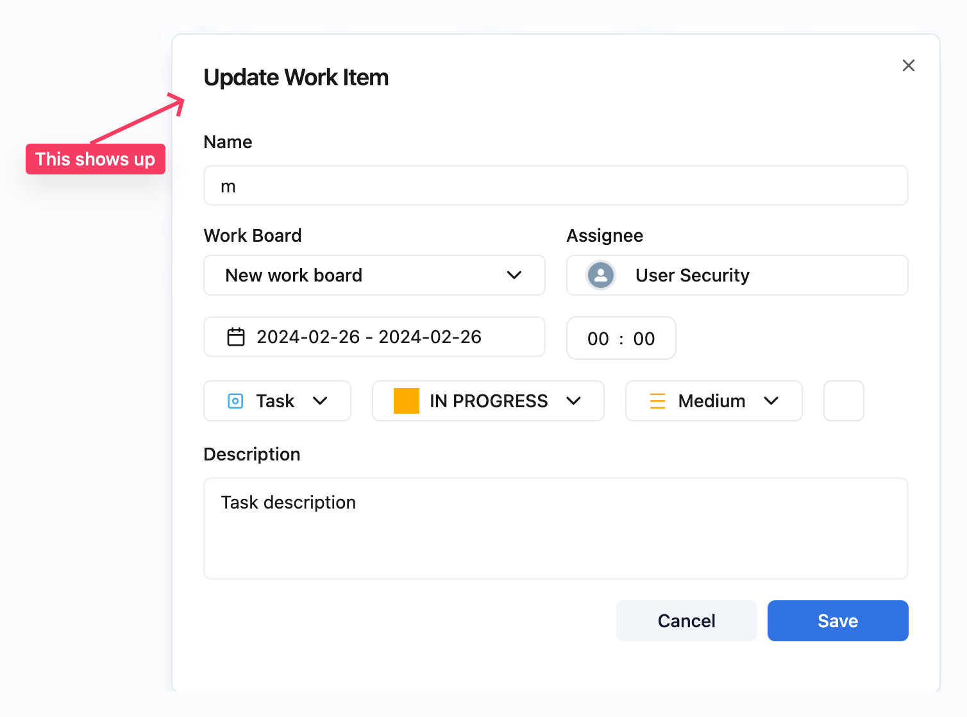The width and height of the screenshot is (967, 717).
Task: Click the Cancel button
Action: click(x=686, y=621)
